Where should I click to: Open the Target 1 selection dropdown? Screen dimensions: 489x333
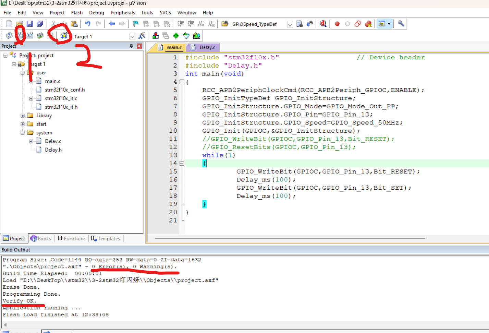tap(132, 36)
